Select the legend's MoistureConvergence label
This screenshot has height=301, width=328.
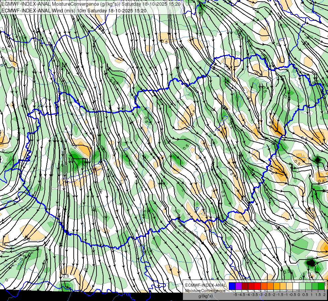[205, 291]
